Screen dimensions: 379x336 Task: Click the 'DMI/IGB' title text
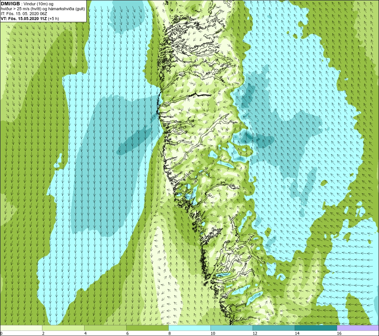tap(10, 4)
